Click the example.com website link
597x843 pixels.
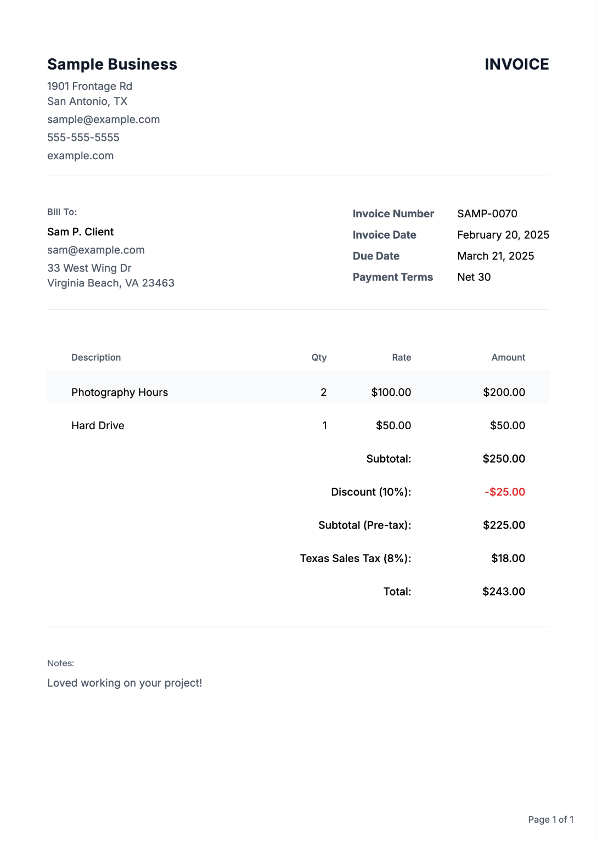click(80, 156)
